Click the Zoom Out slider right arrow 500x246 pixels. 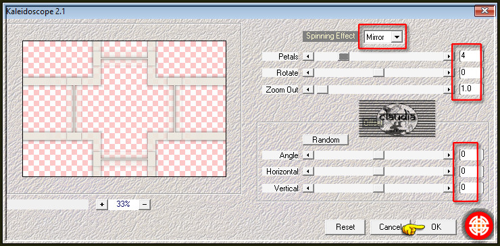449,90
